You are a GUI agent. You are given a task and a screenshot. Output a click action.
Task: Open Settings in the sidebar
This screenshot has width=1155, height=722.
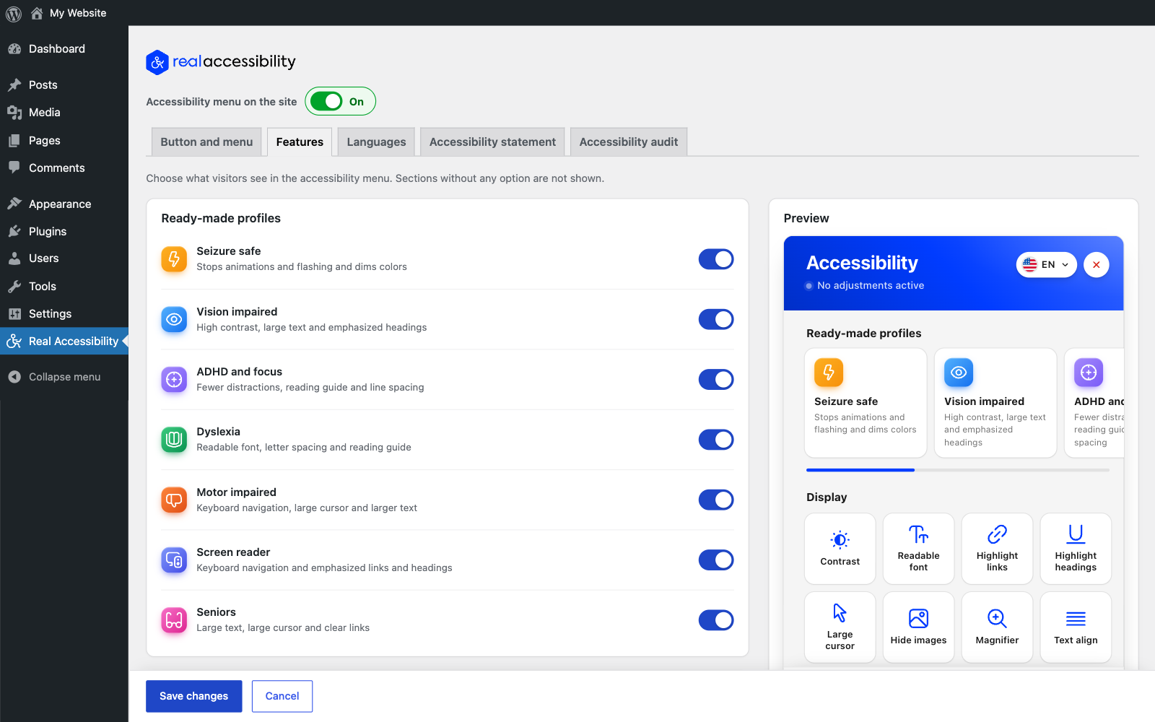[64, 314]
